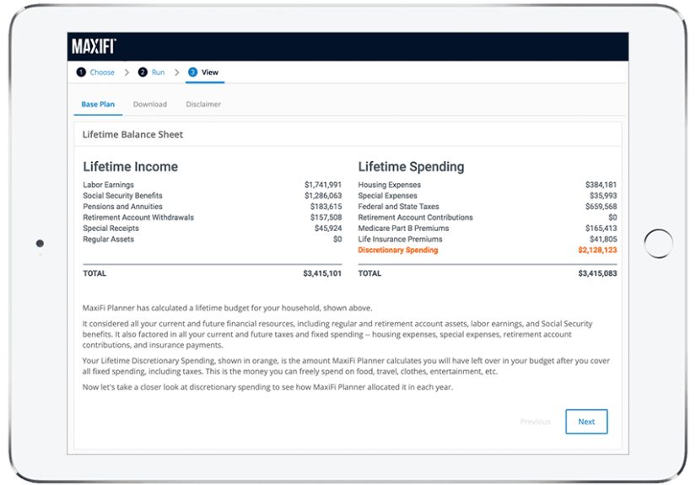
Task: Tap the tablet home button
Action: 658,243
